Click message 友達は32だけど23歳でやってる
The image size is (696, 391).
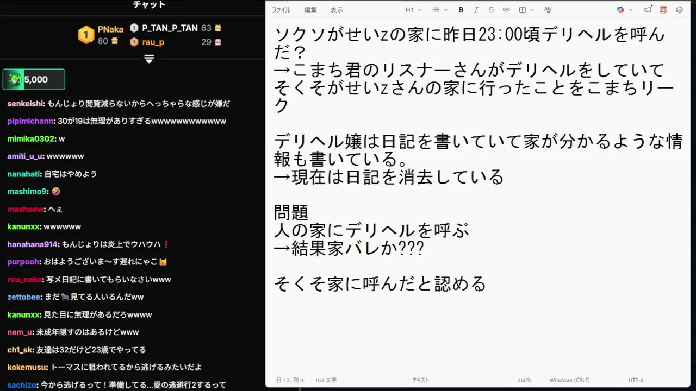coord(91,350)
